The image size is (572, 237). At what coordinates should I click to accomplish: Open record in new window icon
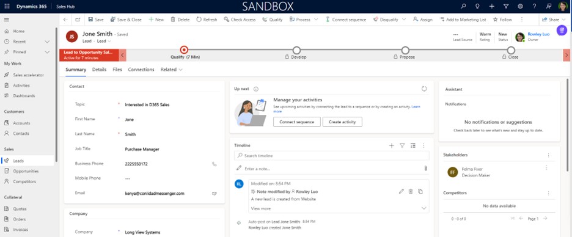click(78, 20)
